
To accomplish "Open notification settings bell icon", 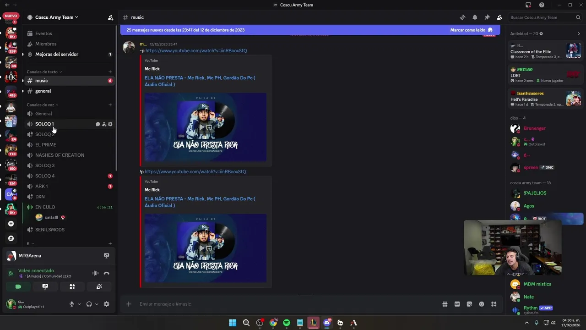I will click(475, 17).
